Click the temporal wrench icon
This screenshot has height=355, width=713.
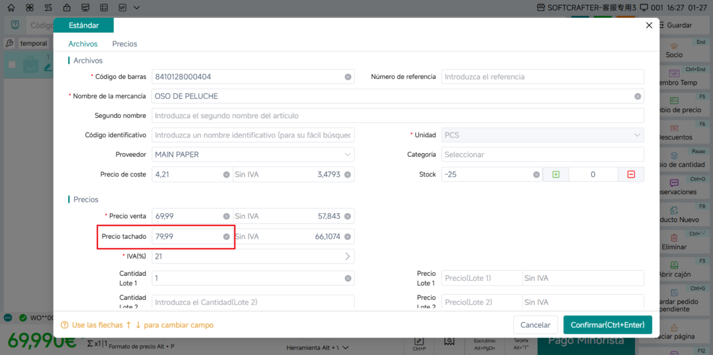pyautogui.click(x=9, y=43)
